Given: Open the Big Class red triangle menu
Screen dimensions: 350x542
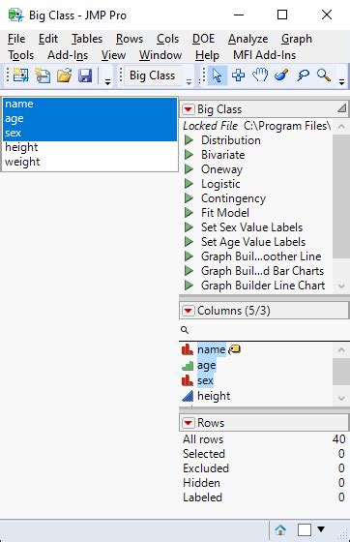Looking at the screenshot, I should click(x=189, y=109).
